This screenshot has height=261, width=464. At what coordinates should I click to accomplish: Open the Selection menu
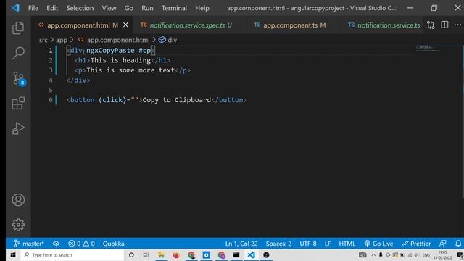pyautogui.click(x=80, y=8)
